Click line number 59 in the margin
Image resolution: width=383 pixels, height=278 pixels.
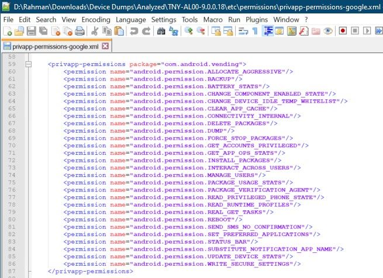(x=12, y=64)
